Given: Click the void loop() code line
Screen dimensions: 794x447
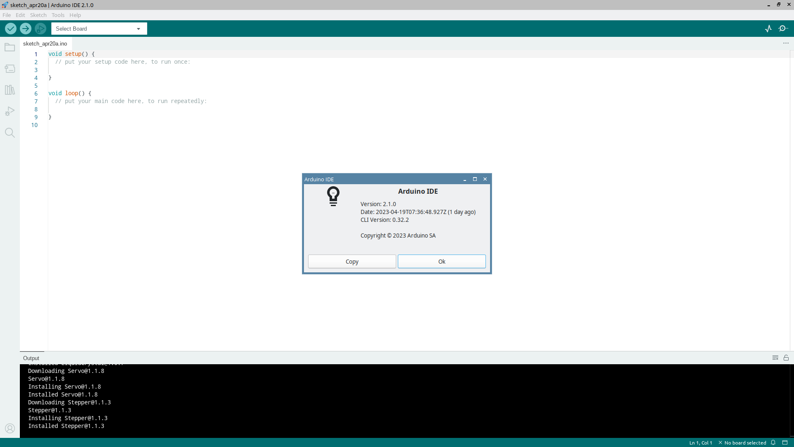Looking at the screenshot, I should tap(70, 93).
